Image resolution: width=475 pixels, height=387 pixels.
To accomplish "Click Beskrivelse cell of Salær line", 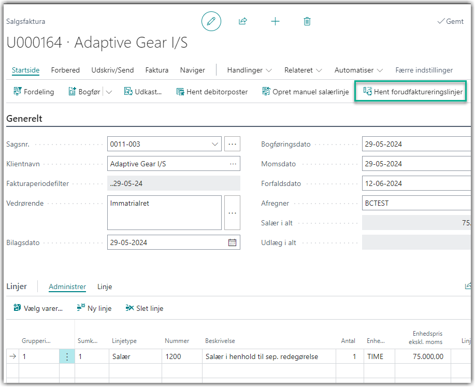I will click(269, 357).
